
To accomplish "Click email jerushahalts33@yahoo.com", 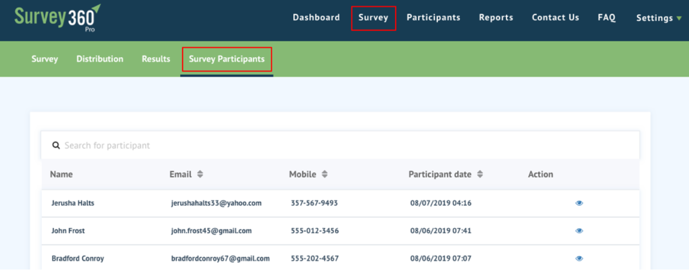I will (216, 203).
